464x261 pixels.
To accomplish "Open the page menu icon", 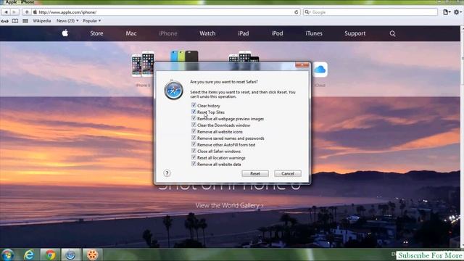I will (447, 12).
